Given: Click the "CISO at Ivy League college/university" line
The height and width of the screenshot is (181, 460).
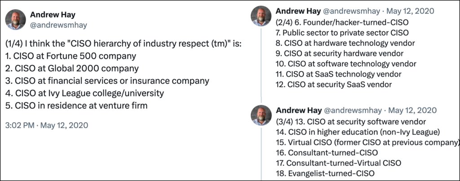Looking at the screenshot, I should point(84,93).
